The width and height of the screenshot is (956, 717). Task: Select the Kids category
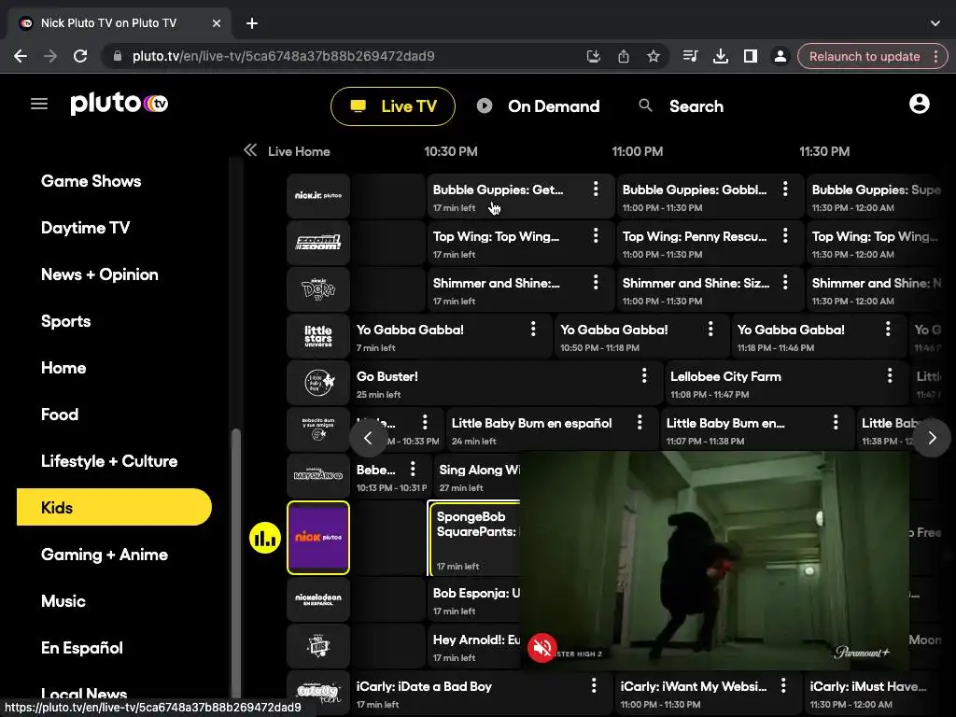point(114,507)
